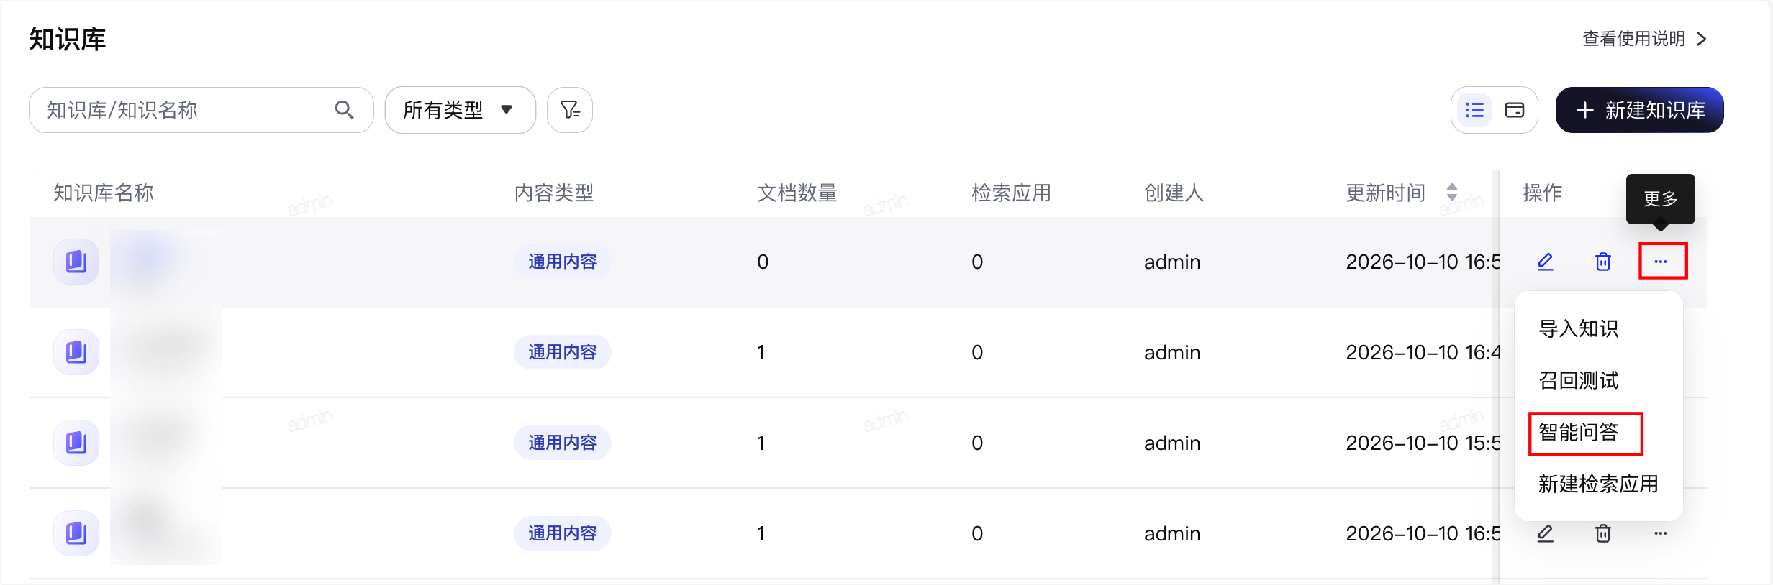Sort by 更新时间 column arrows

point(1452,192)
